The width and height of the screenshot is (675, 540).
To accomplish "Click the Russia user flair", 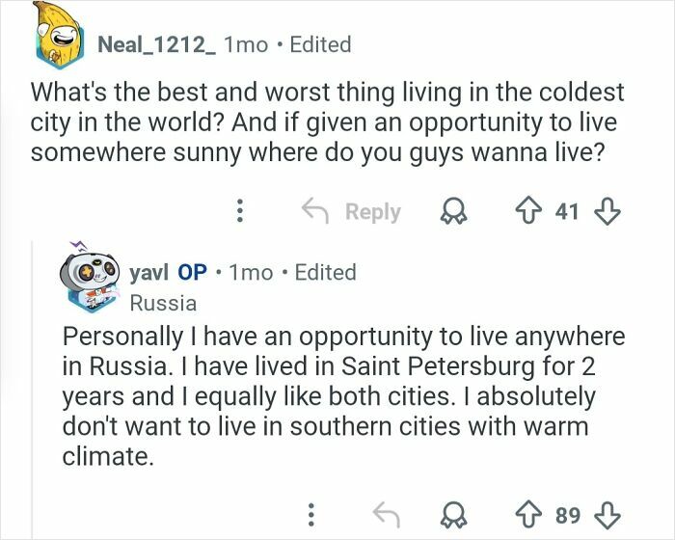I will tap(163, 303).
